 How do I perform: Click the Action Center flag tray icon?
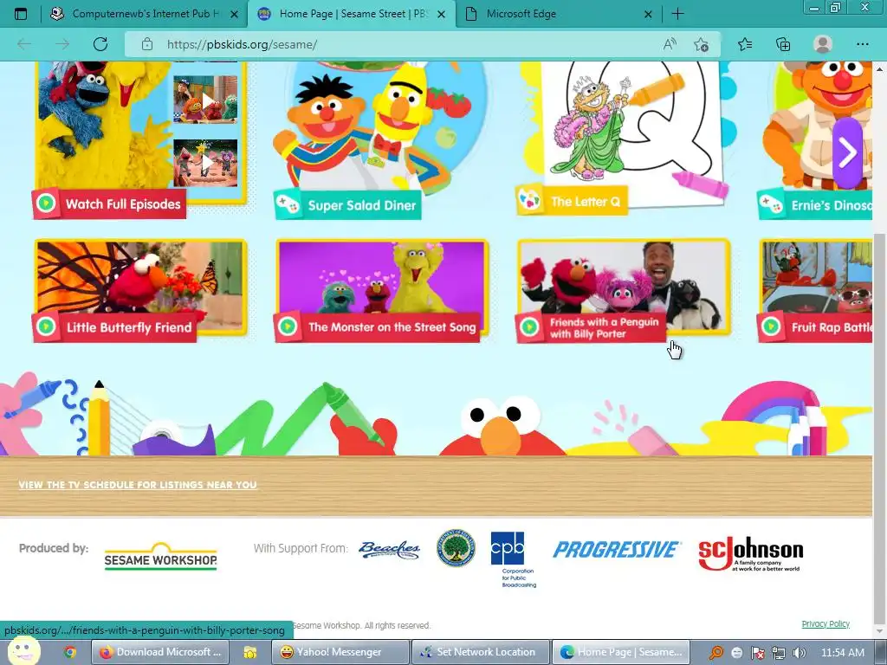[x=757, y=653]
